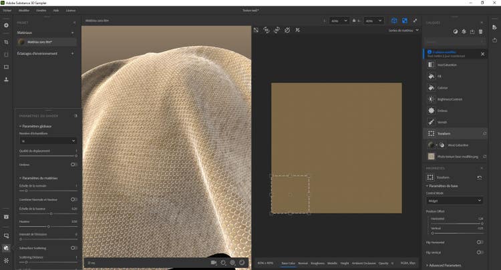
Task: Delete layer with the trash icon
Action: click(481, 31)
